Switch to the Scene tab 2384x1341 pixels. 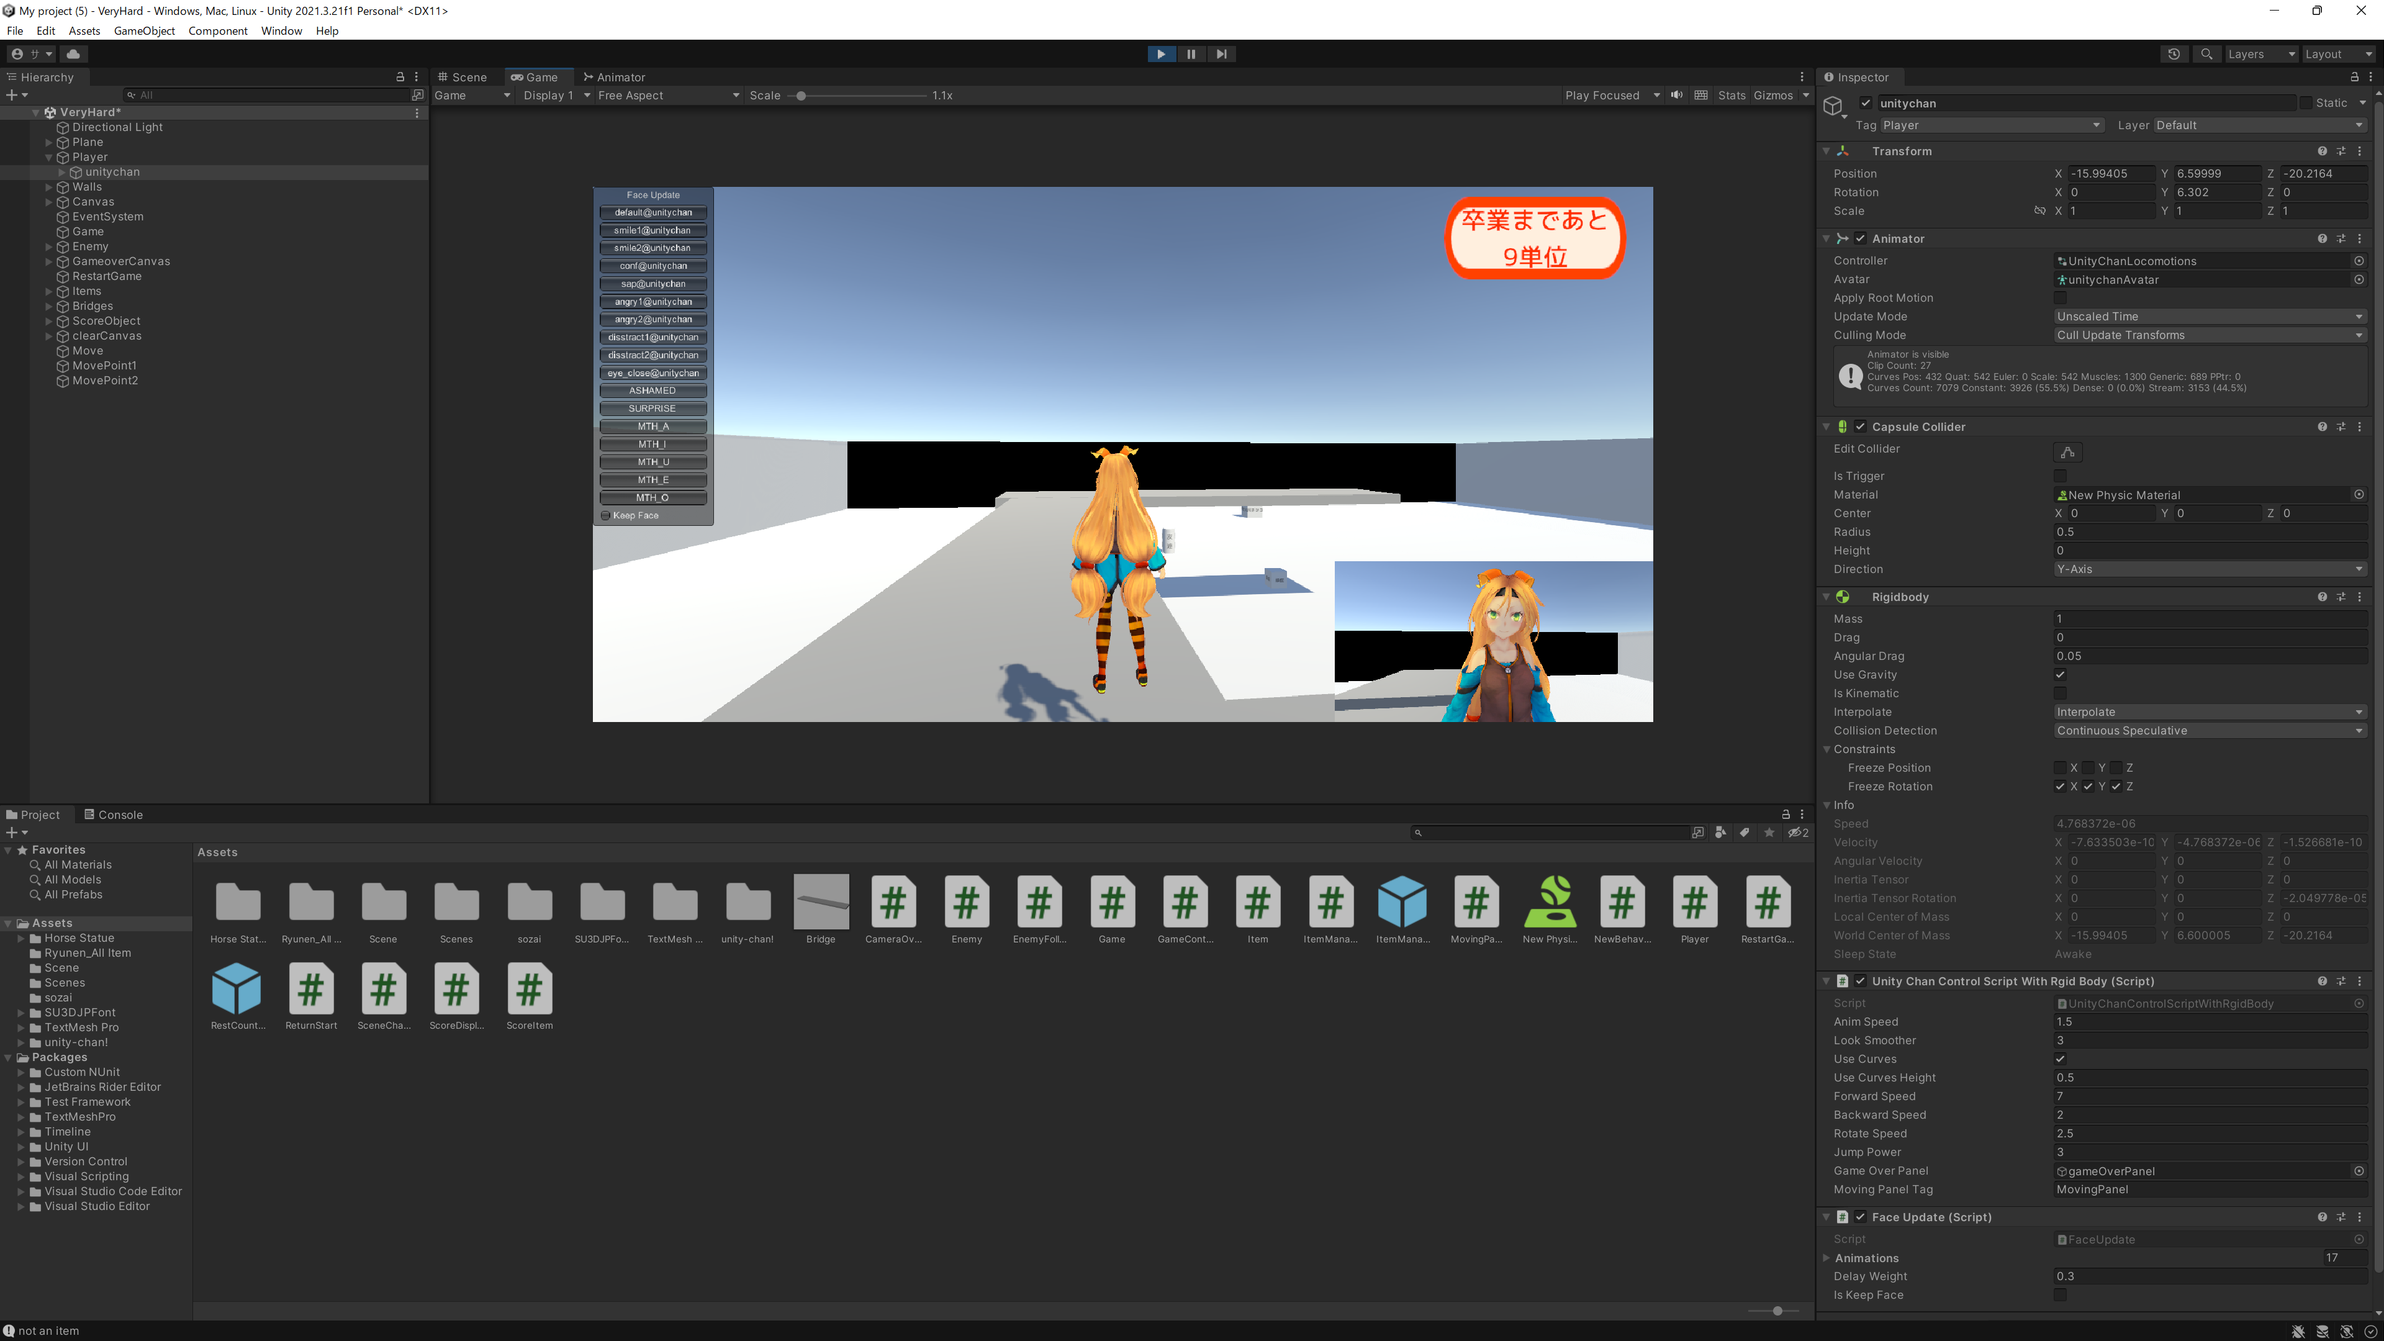point(464,77)
